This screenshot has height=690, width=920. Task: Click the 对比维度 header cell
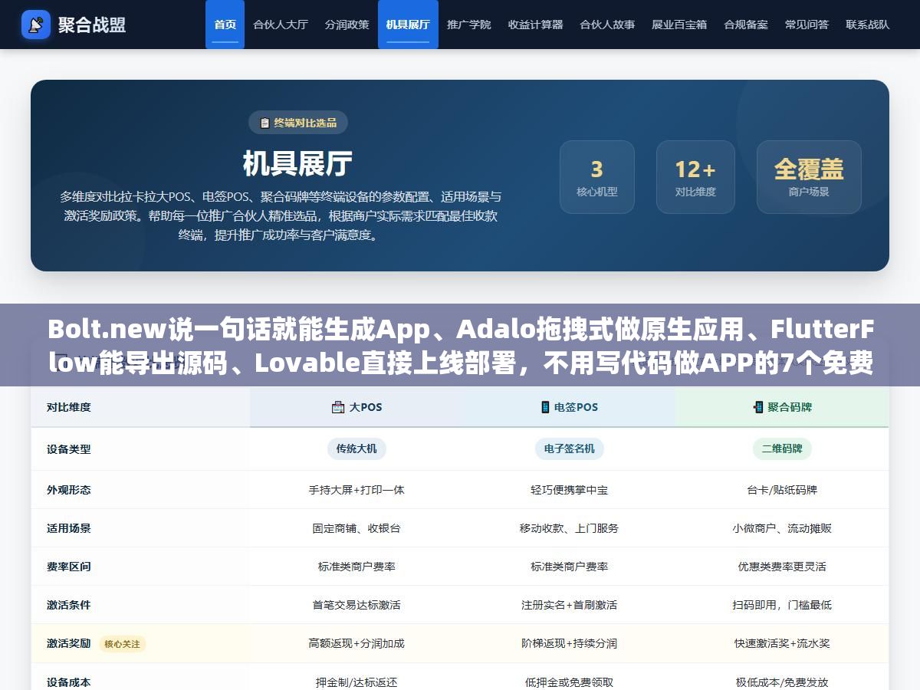tap(141, 407)
